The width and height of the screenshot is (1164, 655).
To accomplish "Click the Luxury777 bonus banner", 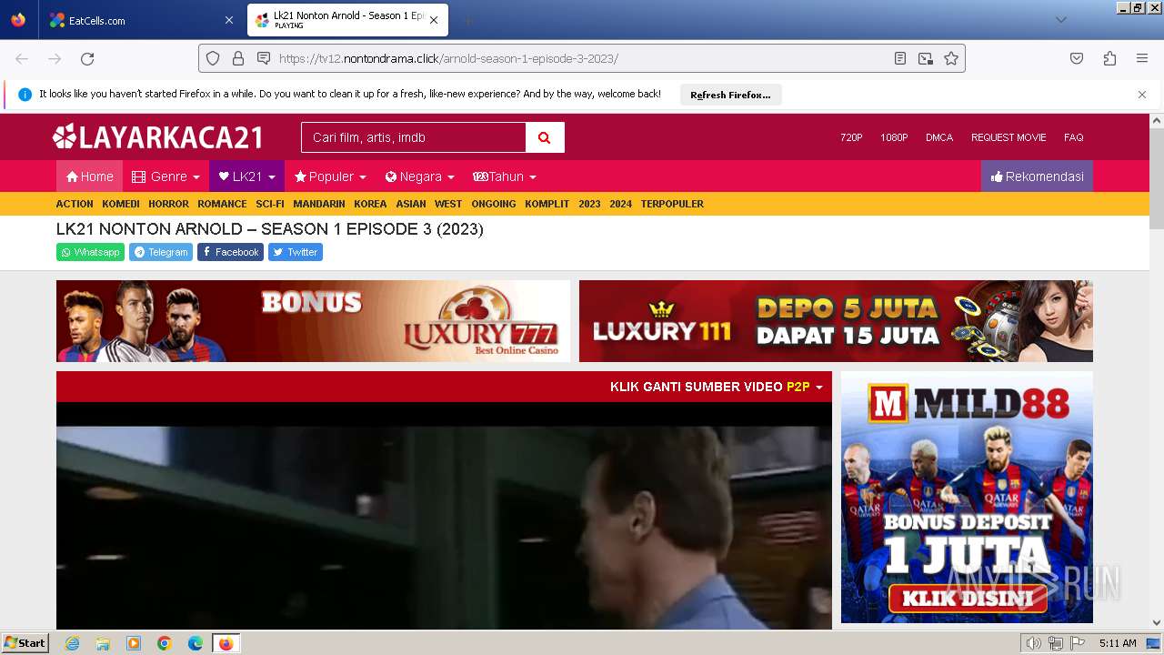I will [313, 321].
